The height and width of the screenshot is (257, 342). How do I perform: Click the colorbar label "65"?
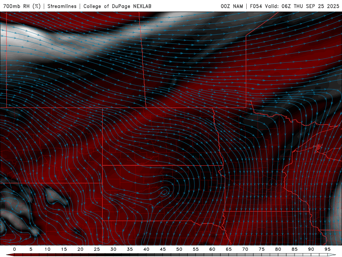click(x=229, y=249)
